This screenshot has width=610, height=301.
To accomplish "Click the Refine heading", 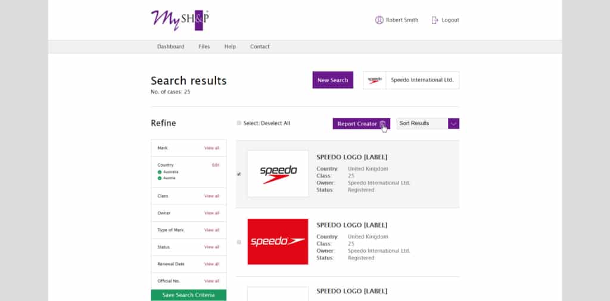I will tap(163, 123).
